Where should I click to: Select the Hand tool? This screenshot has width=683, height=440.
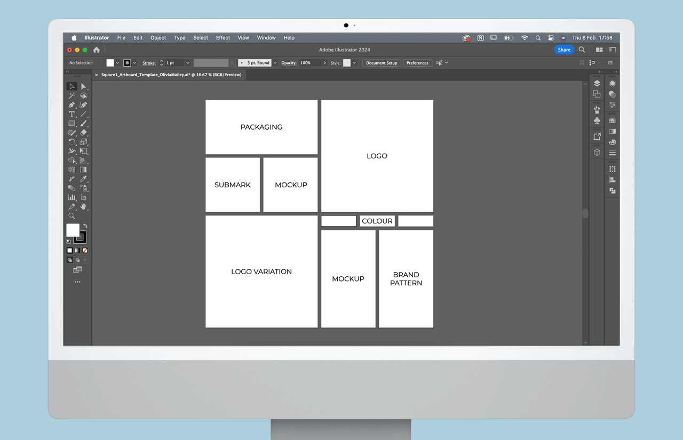[x=83, y=206]
